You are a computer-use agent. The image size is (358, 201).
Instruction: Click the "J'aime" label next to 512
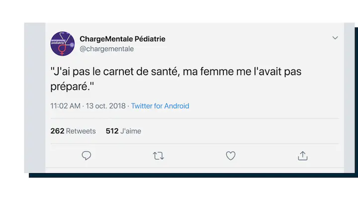[x=131, y=131]
